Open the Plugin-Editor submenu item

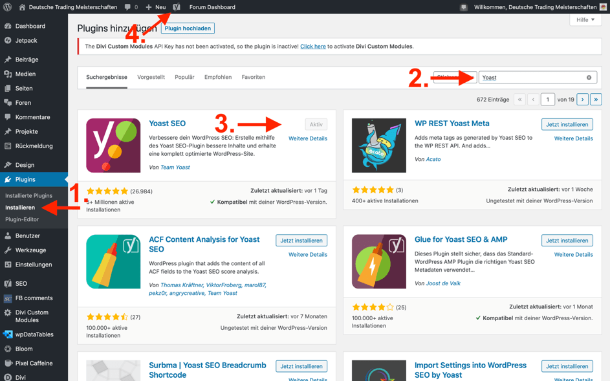[x=22, y=219]
